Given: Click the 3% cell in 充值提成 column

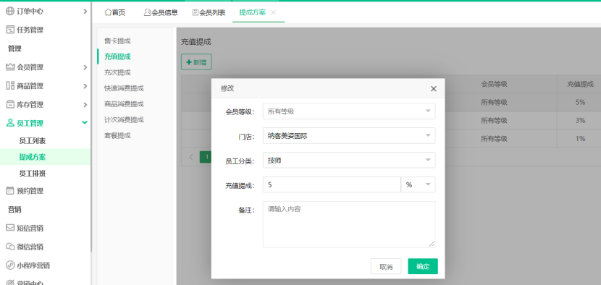Looking at the screenshot, I should click(580, 120).
